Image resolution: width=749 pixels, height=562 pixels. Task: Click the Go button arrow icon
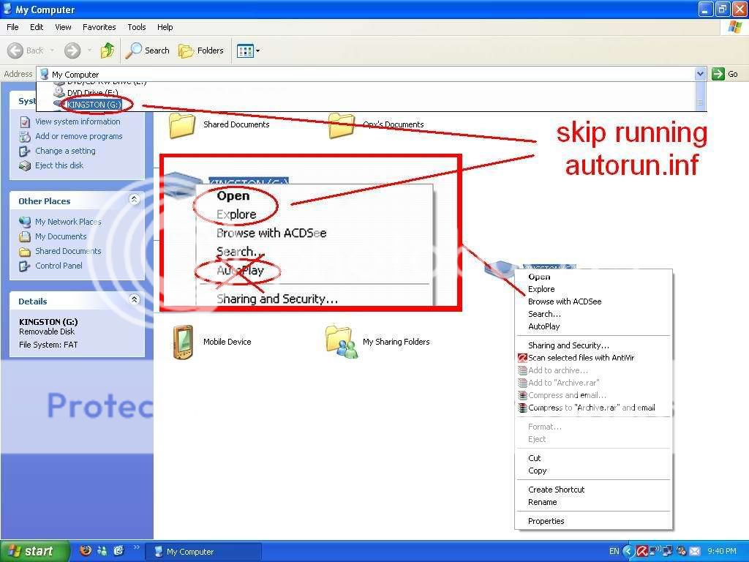pyautogui.click(x=718, y=74)
